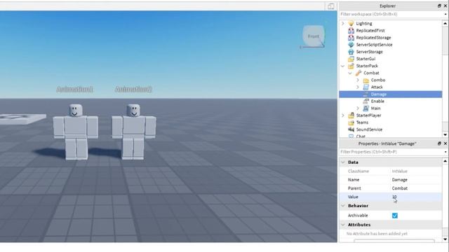Toggle the Archivable checkbox
449x252 pixels.
(394, 216)
